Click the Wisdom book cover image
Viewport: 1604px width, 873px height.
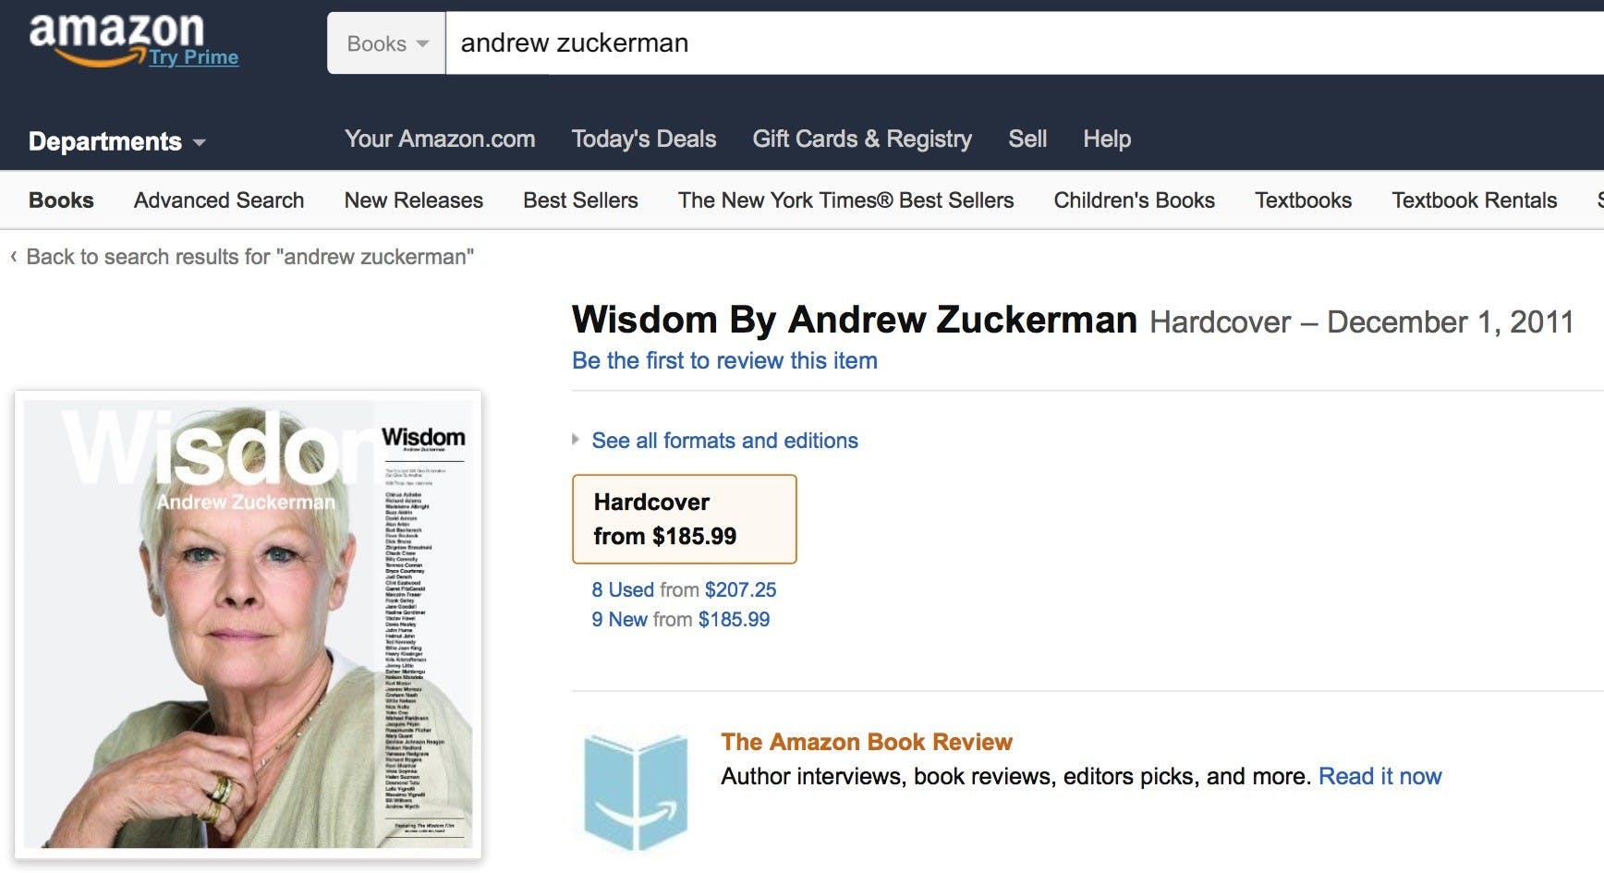[x=248, y=624]
